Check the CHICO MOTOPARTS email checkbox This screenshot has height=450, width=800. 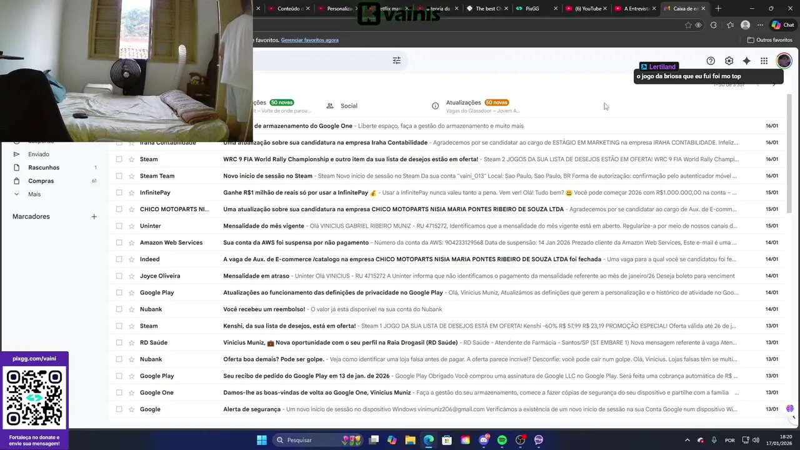tap(119, 209)
